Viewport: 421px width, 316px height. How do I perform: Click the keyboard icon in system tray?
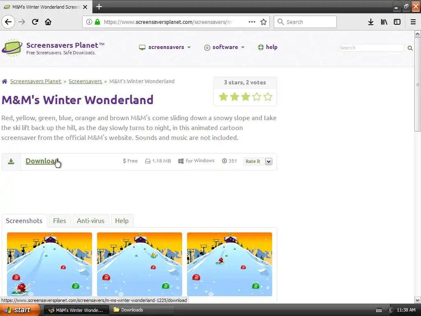(379, 310)
